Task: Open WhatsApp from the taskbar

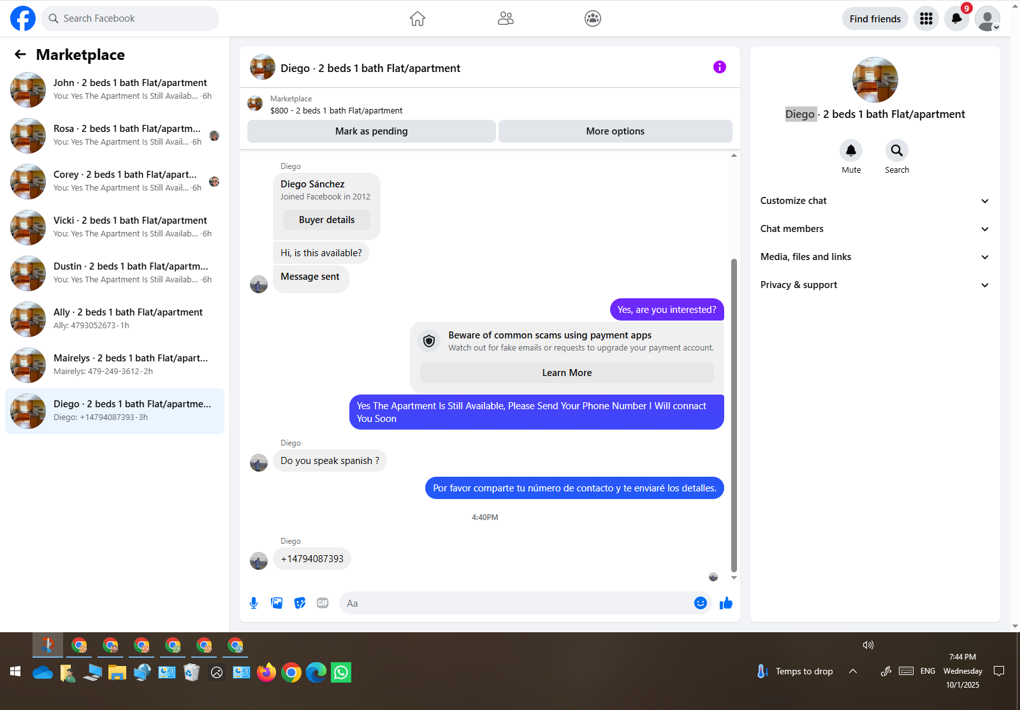Action: (x=341, y=672)
